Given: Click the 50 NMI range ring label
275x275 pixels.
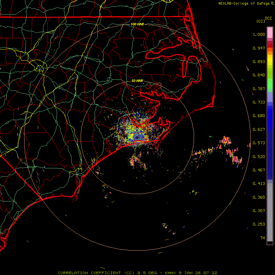Looking at the screenshot, I should click(137, 81).
